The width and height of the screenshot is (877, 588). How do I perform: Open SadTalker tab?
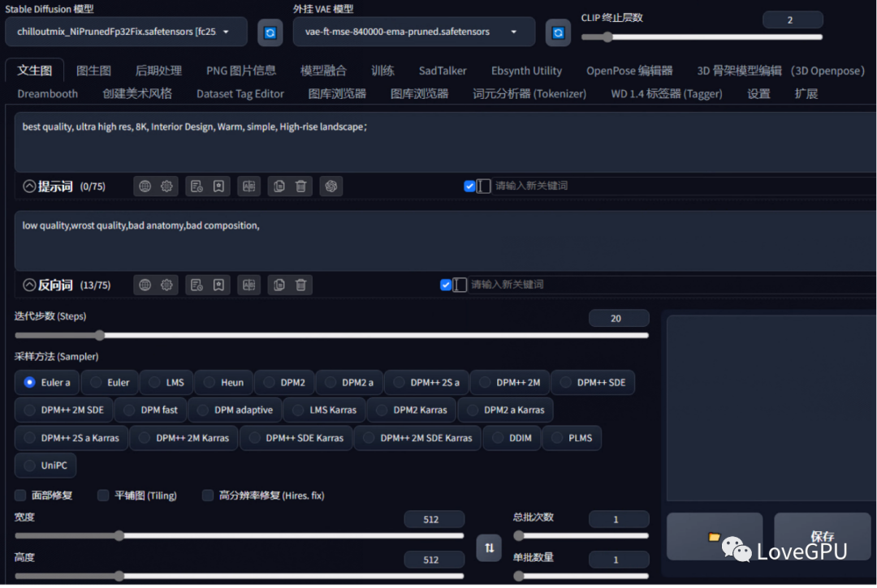tap(443, 71)
